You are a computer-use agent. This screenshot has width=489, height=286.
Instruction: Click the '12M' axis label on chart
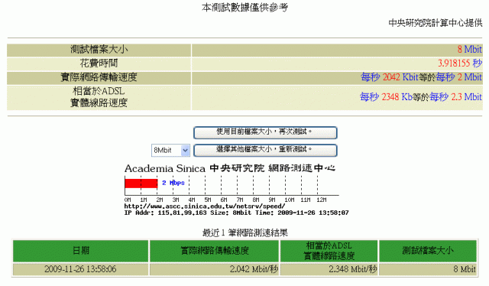(x=321, y=200)
